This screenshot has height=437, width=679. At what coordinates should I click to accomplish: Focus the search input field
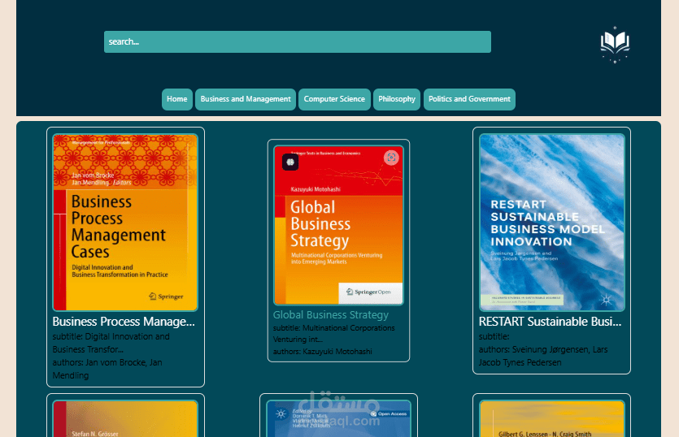(297, 42)
